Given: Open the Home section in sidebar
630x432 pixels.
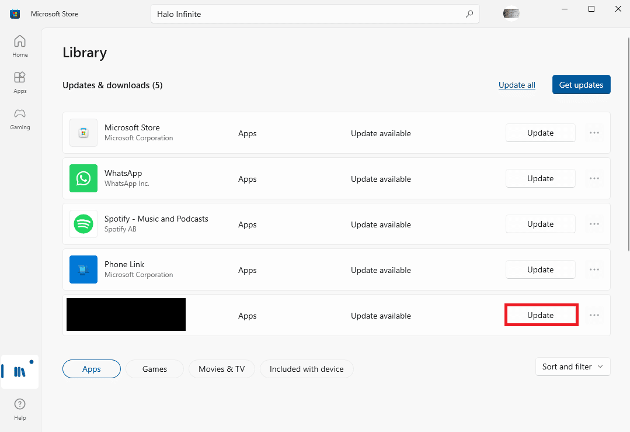Looking at the screenshot, I should [x=20, y=46].
